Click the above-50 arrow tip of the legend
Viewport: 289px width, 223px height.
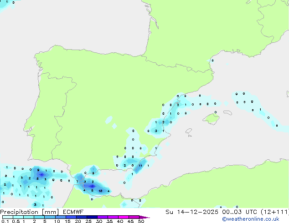pyautogui.click(x=144, y=217)
